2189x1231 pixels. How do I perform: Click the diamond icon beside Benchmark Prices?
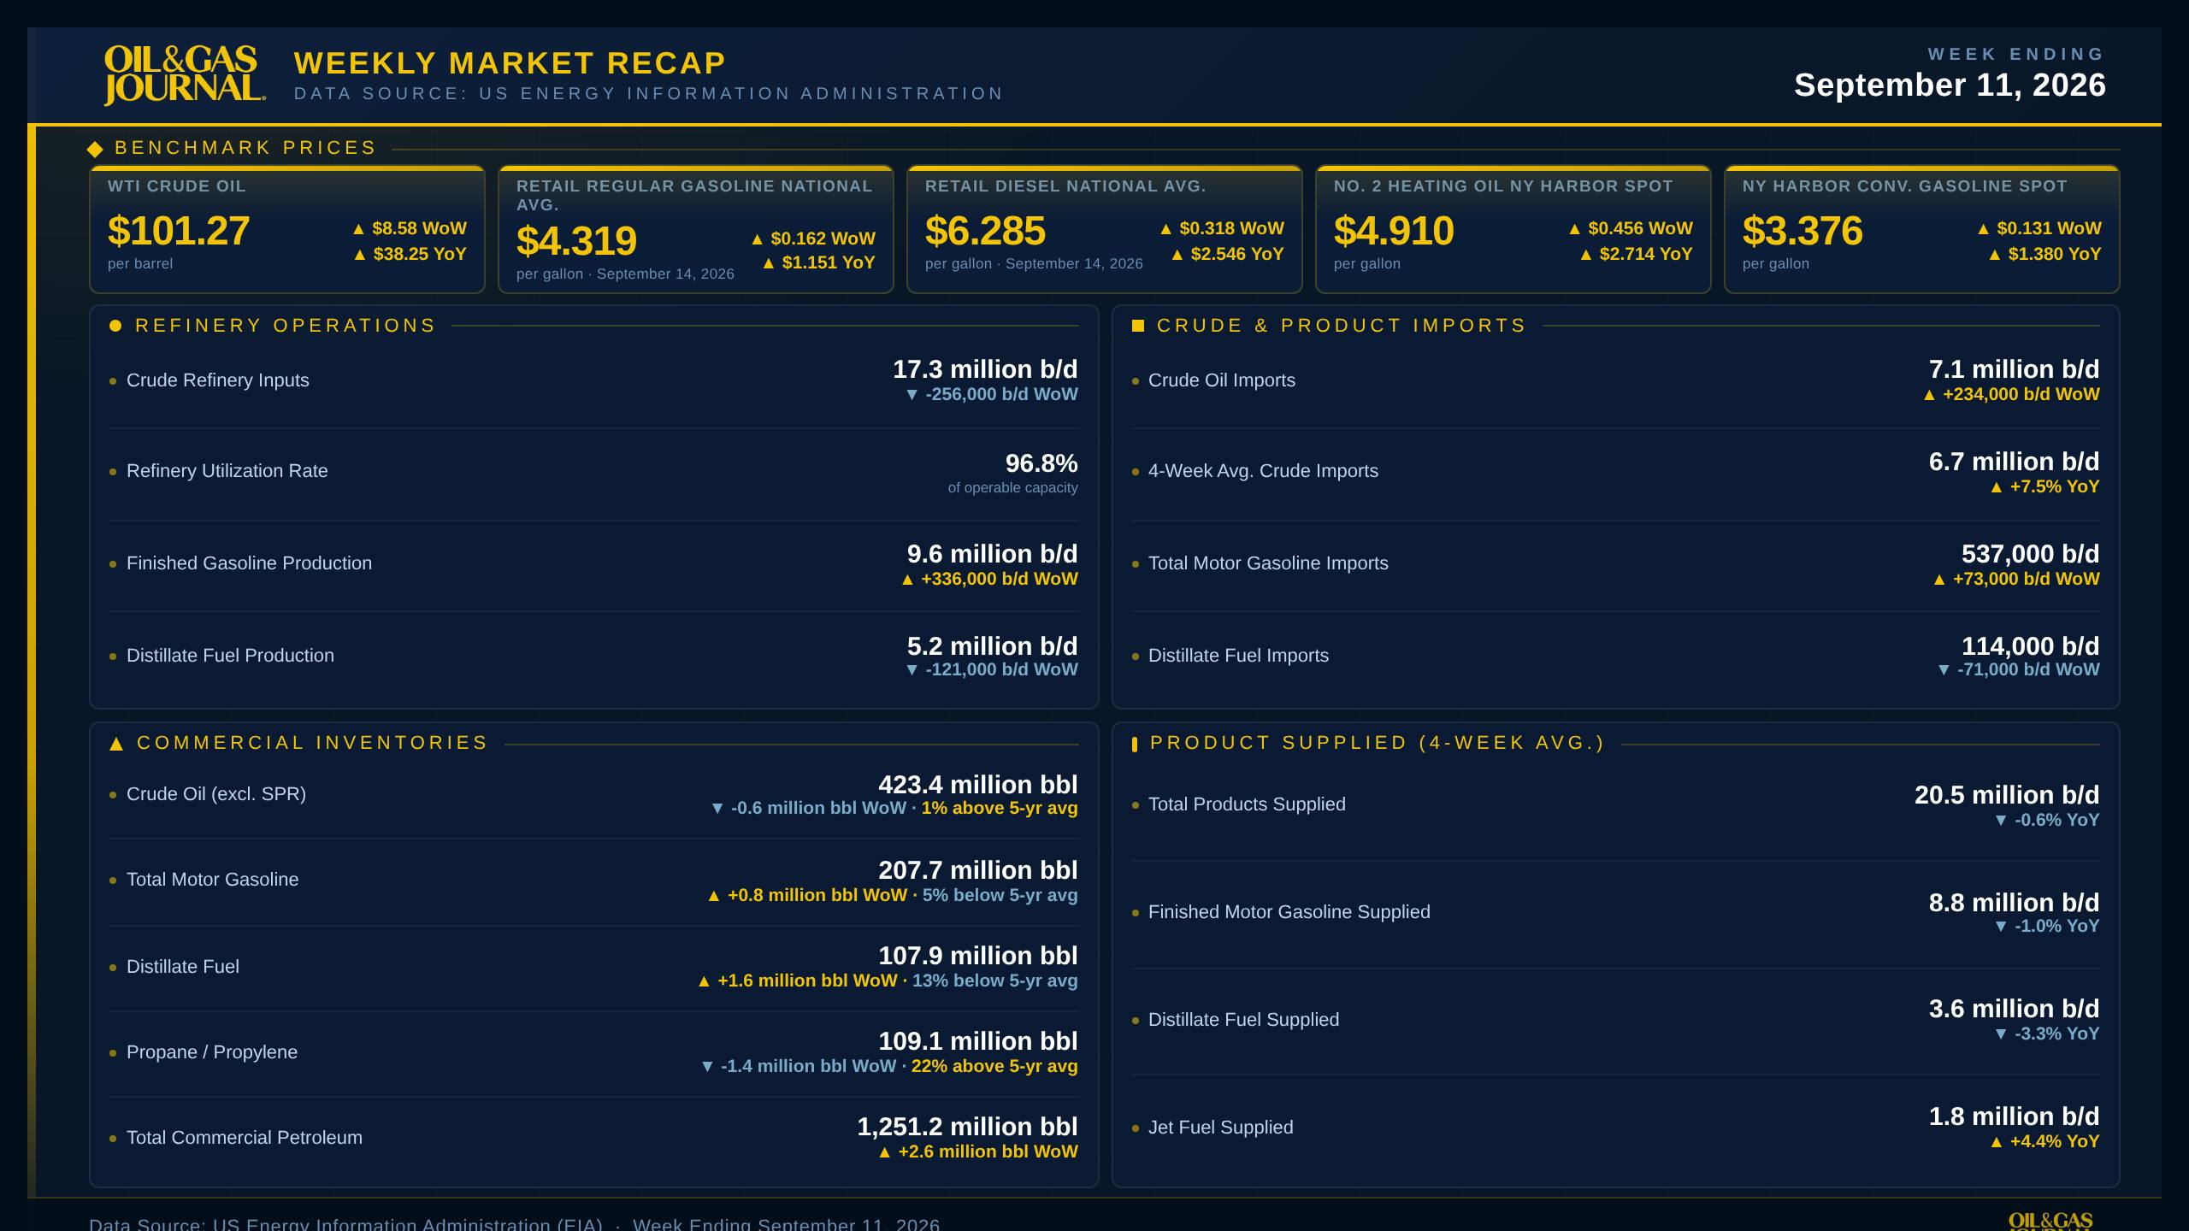[x=95, y=150]
